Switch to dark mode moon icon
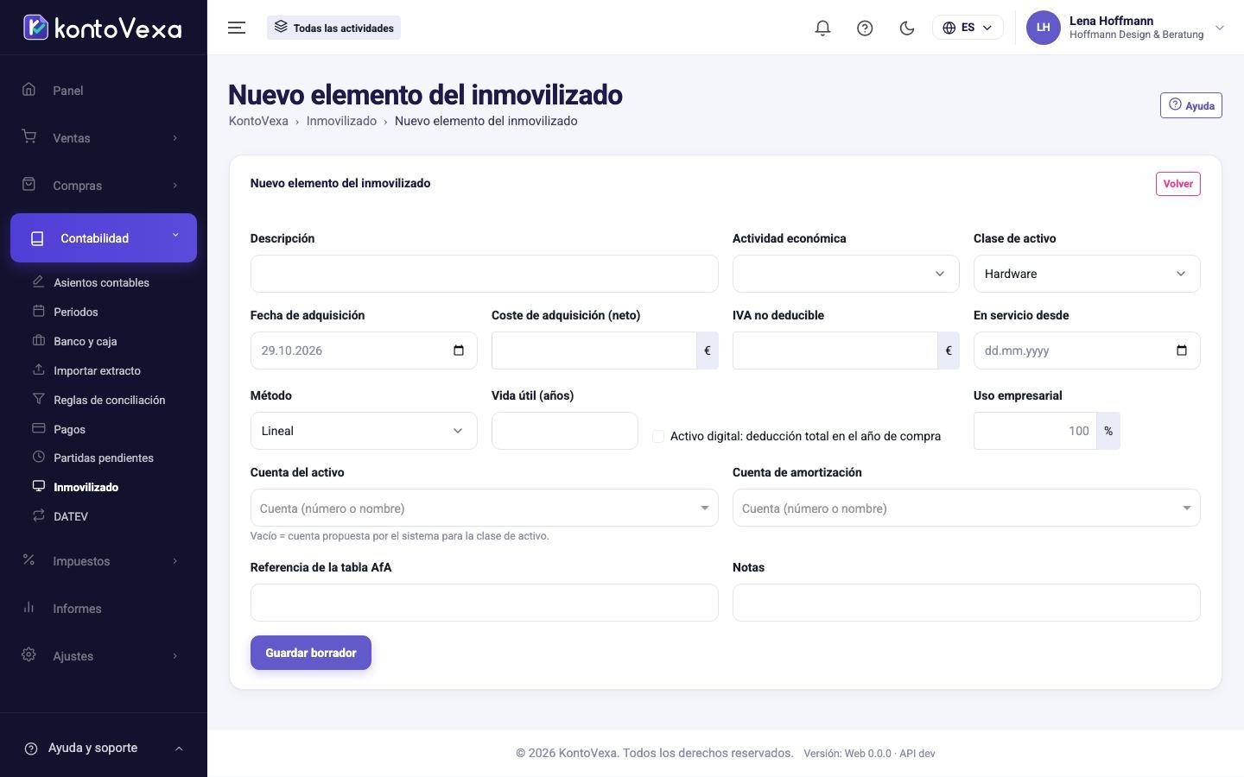 (907, 28)
